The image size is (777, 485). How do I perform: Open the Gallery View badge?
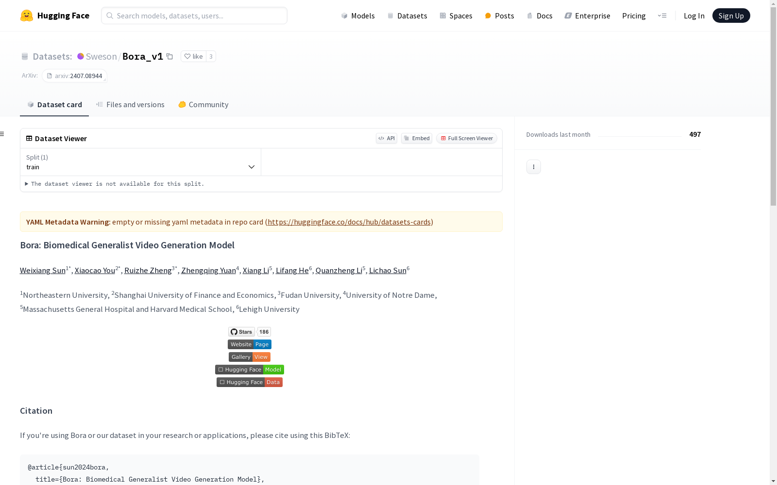point(250,357)
